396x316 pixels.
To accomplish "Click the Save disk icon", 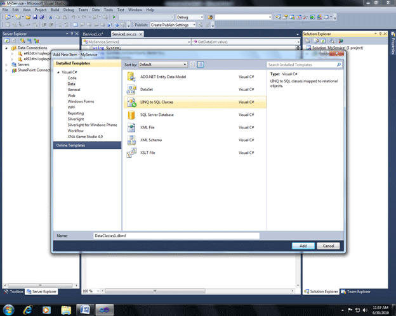I will tap(35, 17).
